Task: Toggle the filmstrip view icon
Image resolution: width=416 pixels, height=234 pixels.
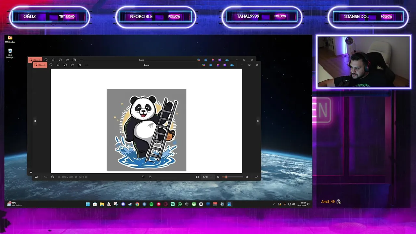Action: [x=36, y=177]
